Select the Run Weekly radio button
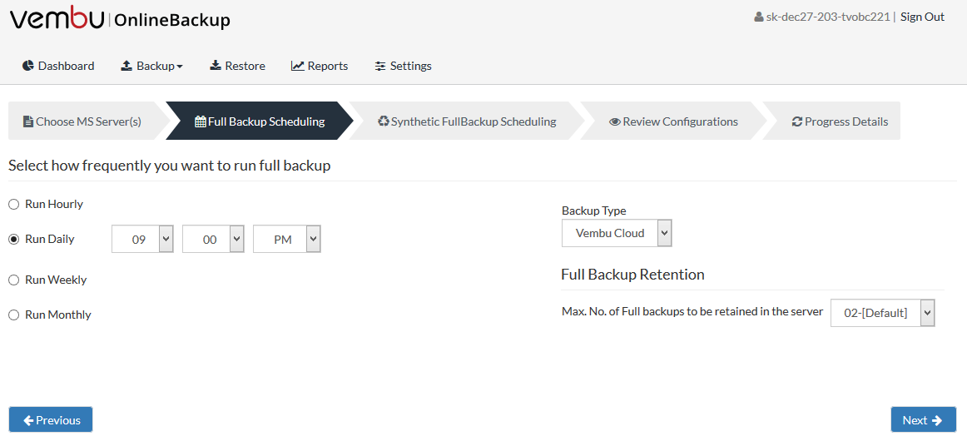 point(13,280)
